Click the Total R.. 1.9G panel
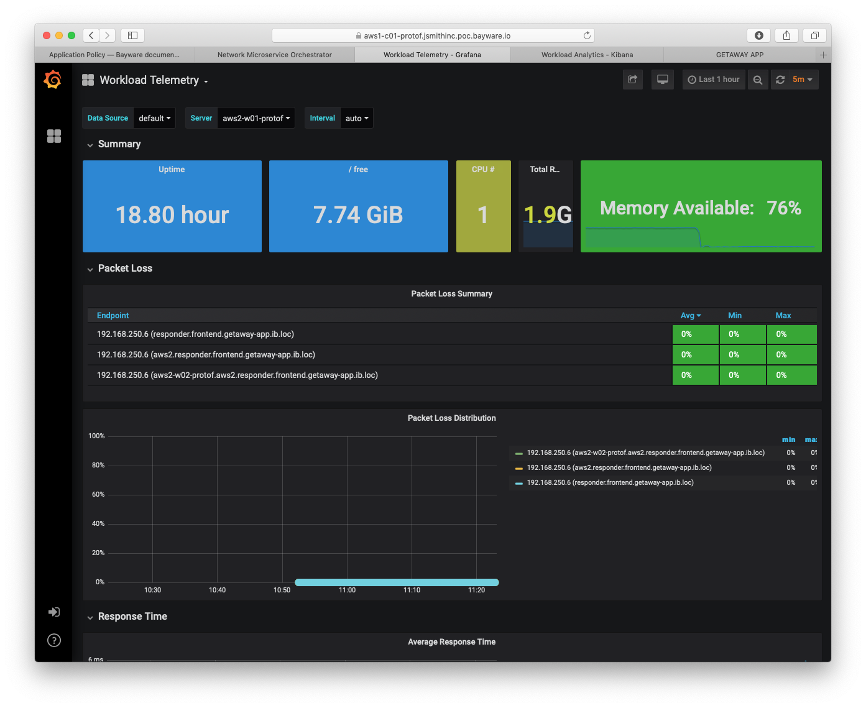The height and width of the screenshot is (708, 866). [546, 206]
